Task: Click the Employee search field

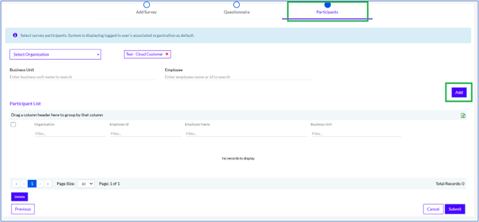Action: (238, 77)
